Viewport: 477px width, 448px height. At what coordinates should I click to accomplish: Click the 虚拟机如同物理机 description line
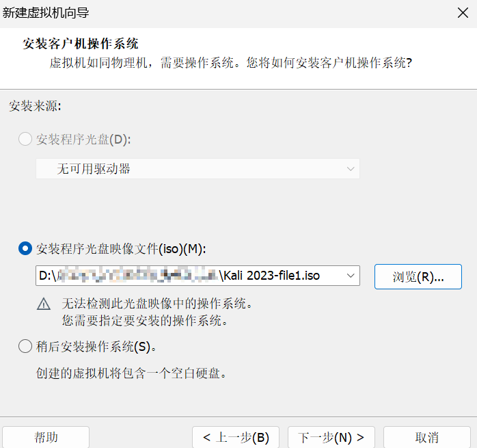[x=230, y=64]
